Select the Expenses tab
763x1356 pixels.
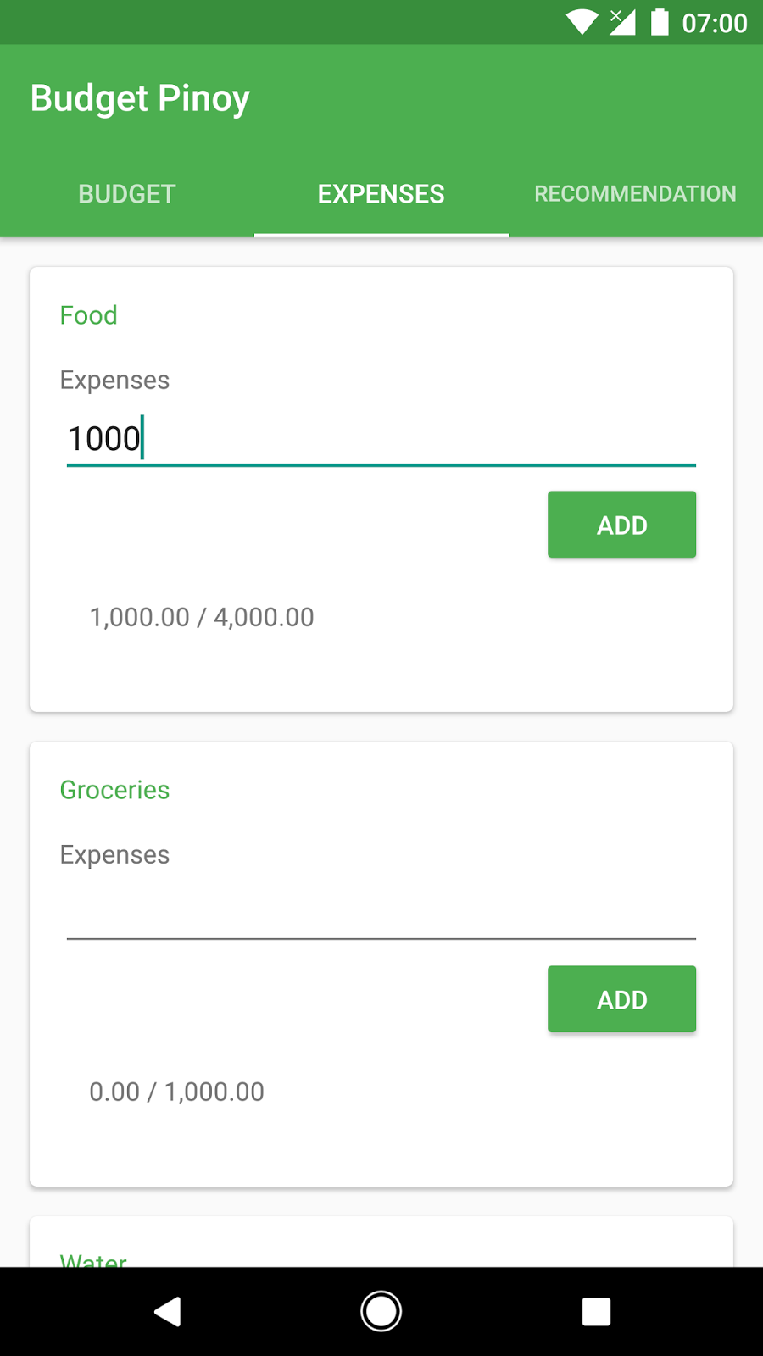[381, 194]
